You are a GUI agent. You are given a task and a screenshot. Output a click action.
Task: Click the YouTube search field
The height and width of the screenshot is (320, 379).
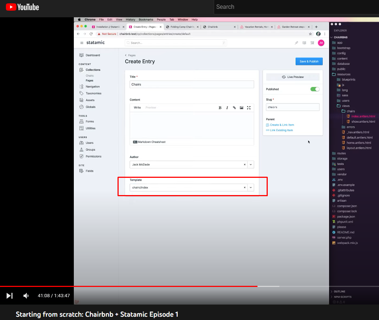296,7
